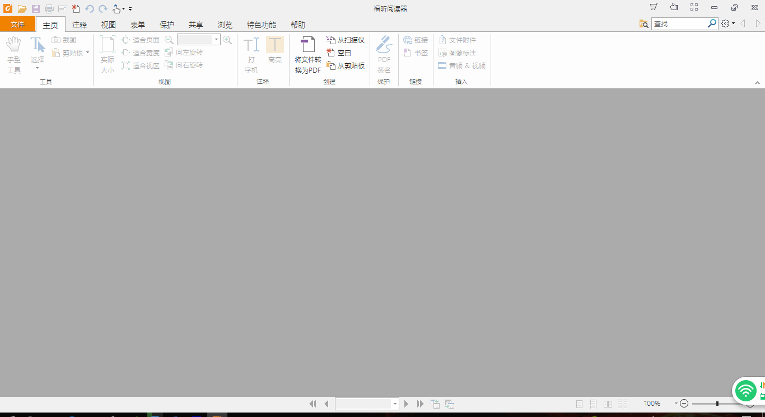Click the zoom slider handle

coord(717,404)
